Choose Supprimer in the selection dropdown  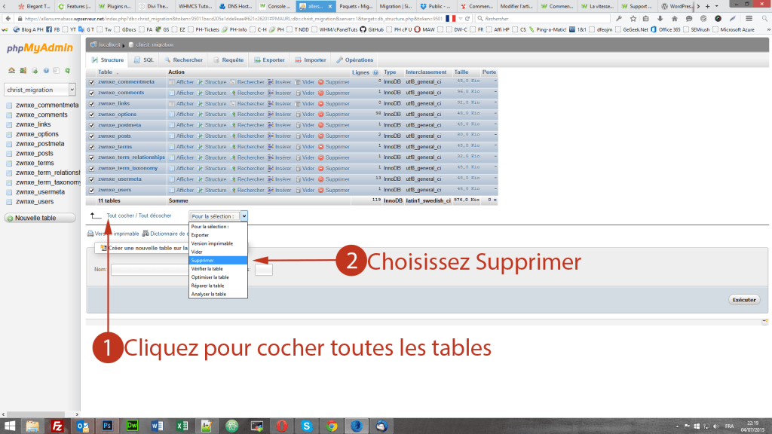[x=218, y=260]
